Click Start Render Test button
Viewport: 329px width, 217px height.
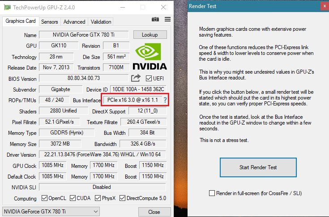tap(258, 167)
